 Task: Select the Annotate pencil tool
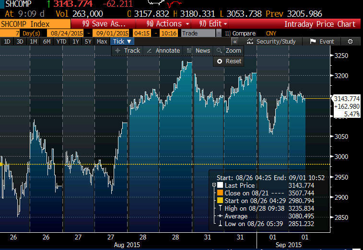[163, 50]
